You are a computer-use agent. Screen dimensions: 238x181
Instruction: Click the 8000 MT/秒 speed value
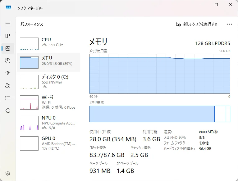[208, 132]
